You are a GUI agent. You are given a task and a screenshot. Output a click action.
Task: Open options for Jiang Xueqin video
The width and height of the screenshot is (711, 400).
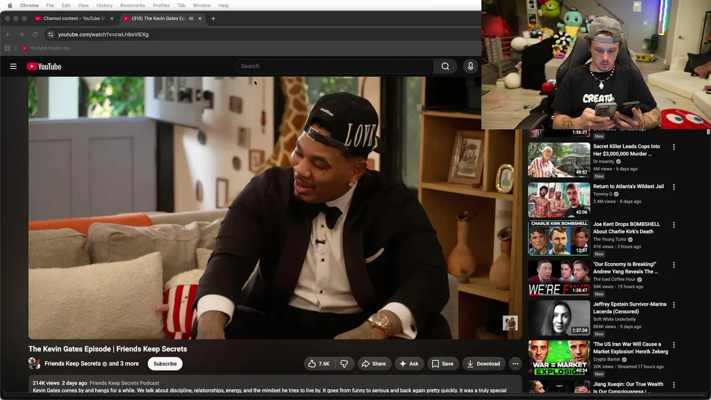tap(674, 385)
